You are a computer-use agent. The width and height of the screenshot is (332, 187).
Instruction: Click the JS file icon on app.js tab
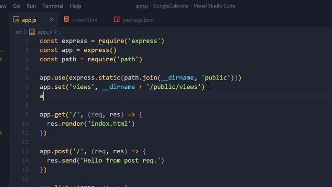[x=16, y=20]
